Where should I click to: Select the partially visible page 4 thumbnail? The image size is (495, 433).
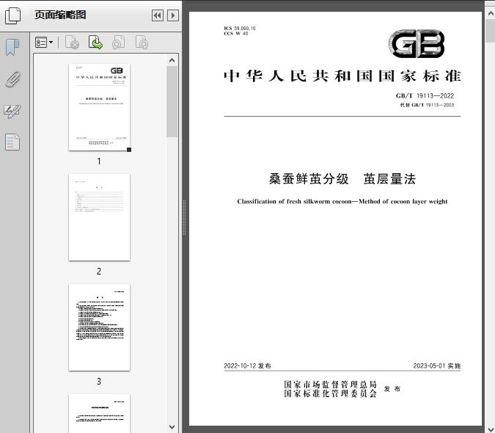pyautogui.click(x=99, y=413)
